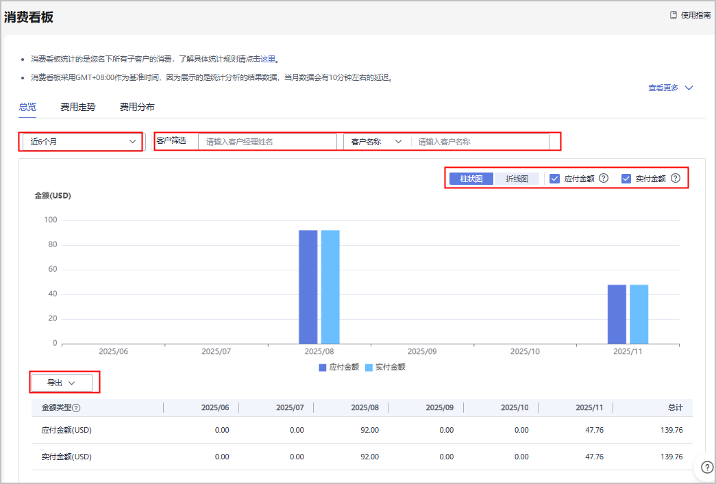Image resolution: width=716 pixels, height=484 pixels.
Task: Click the 应付金额 legend color swatch
Action: click(x=323, y=367)
